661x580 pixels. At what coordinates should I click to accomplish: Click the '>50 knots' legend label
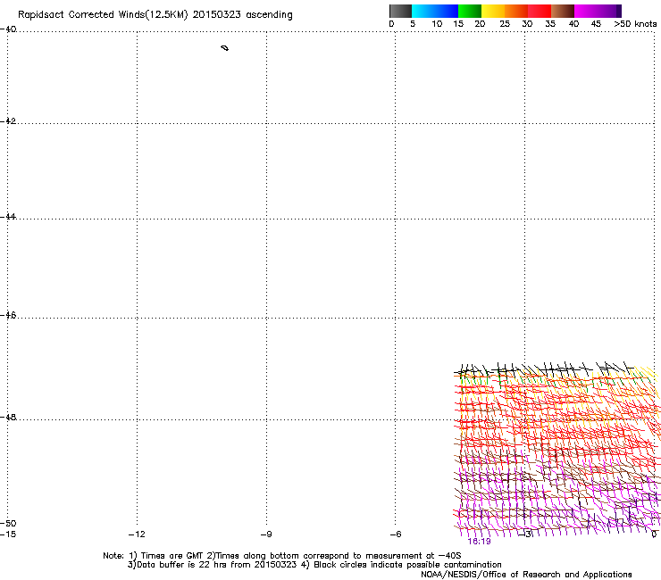coord(635,24)
